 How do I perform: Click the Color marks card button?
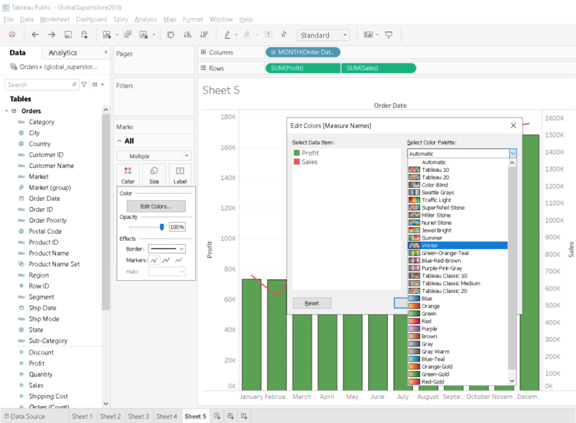coord(128,175)
